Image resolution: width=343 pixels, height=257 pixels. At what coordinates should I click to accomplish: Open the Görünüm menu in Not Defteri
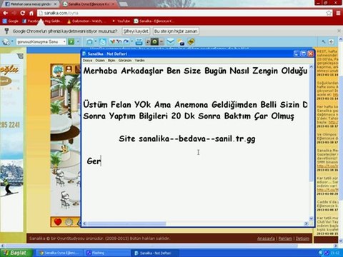[125, 61]
